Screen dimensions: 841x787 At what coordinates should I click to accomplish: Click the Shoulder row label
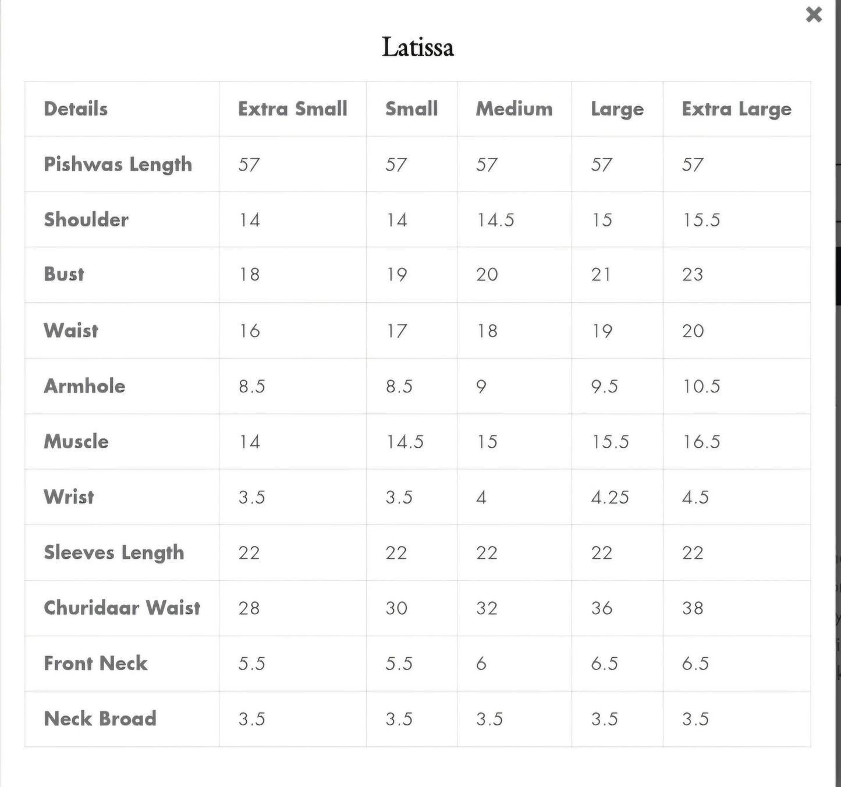coord(86,219)
